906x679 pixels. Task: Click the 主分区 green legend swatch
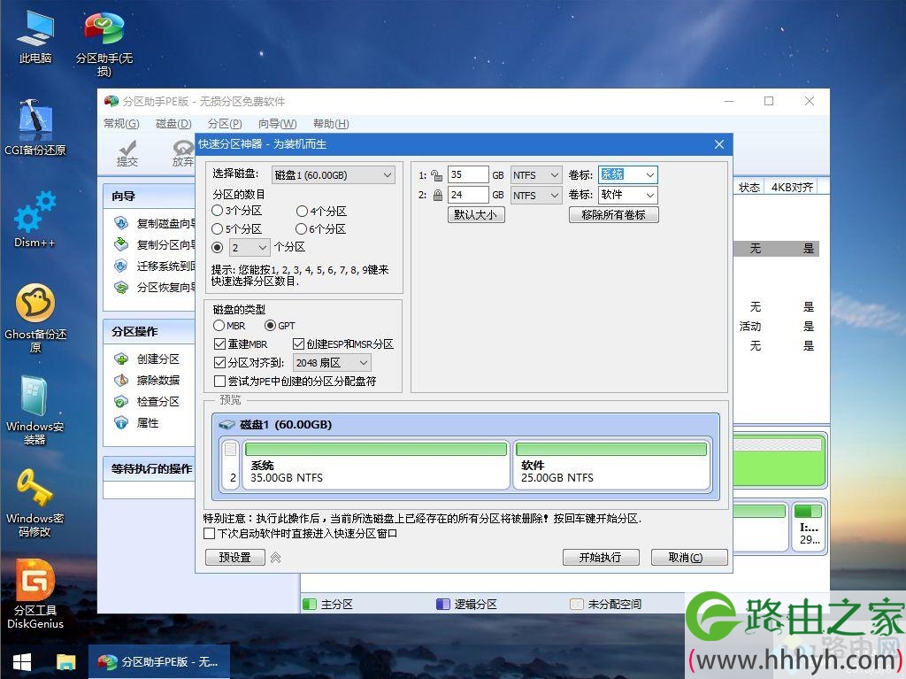(310, 605)
